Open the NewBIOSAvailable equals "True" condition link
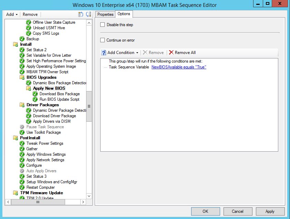Screen dimensions: 290x219 (x=179, y=67)
